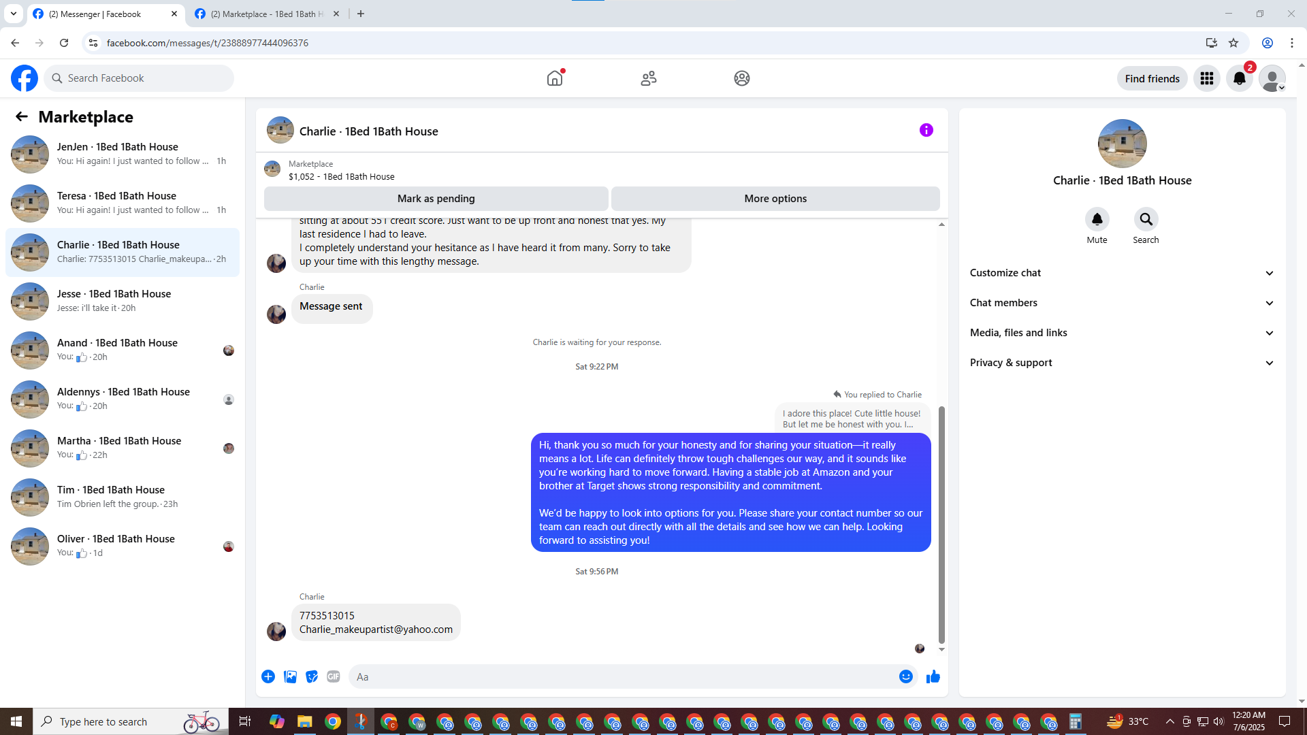The height and width of the screenshot is (735, 1307).
Task: Attach a file using the photo icon
Action: (290, 676)
